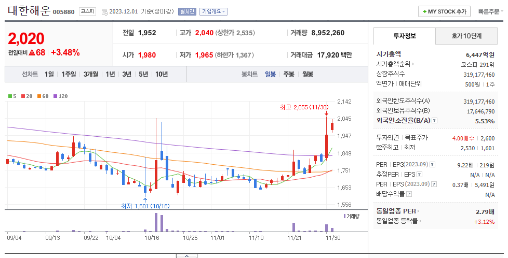508x258 pixels.
Task: Click the calendar icon beside 2023.12.01
Action: click(x=104, y=12)
